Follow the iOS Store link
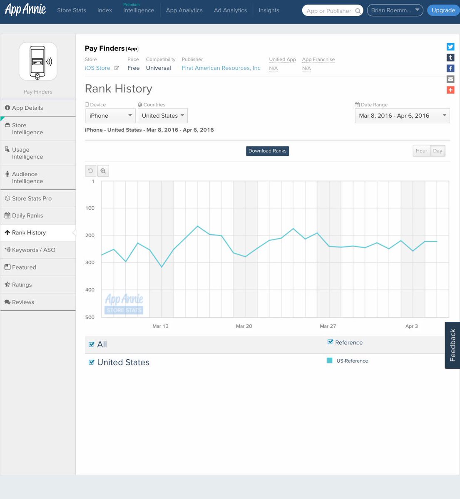460x499 pixels. click(x=97, y=68)
